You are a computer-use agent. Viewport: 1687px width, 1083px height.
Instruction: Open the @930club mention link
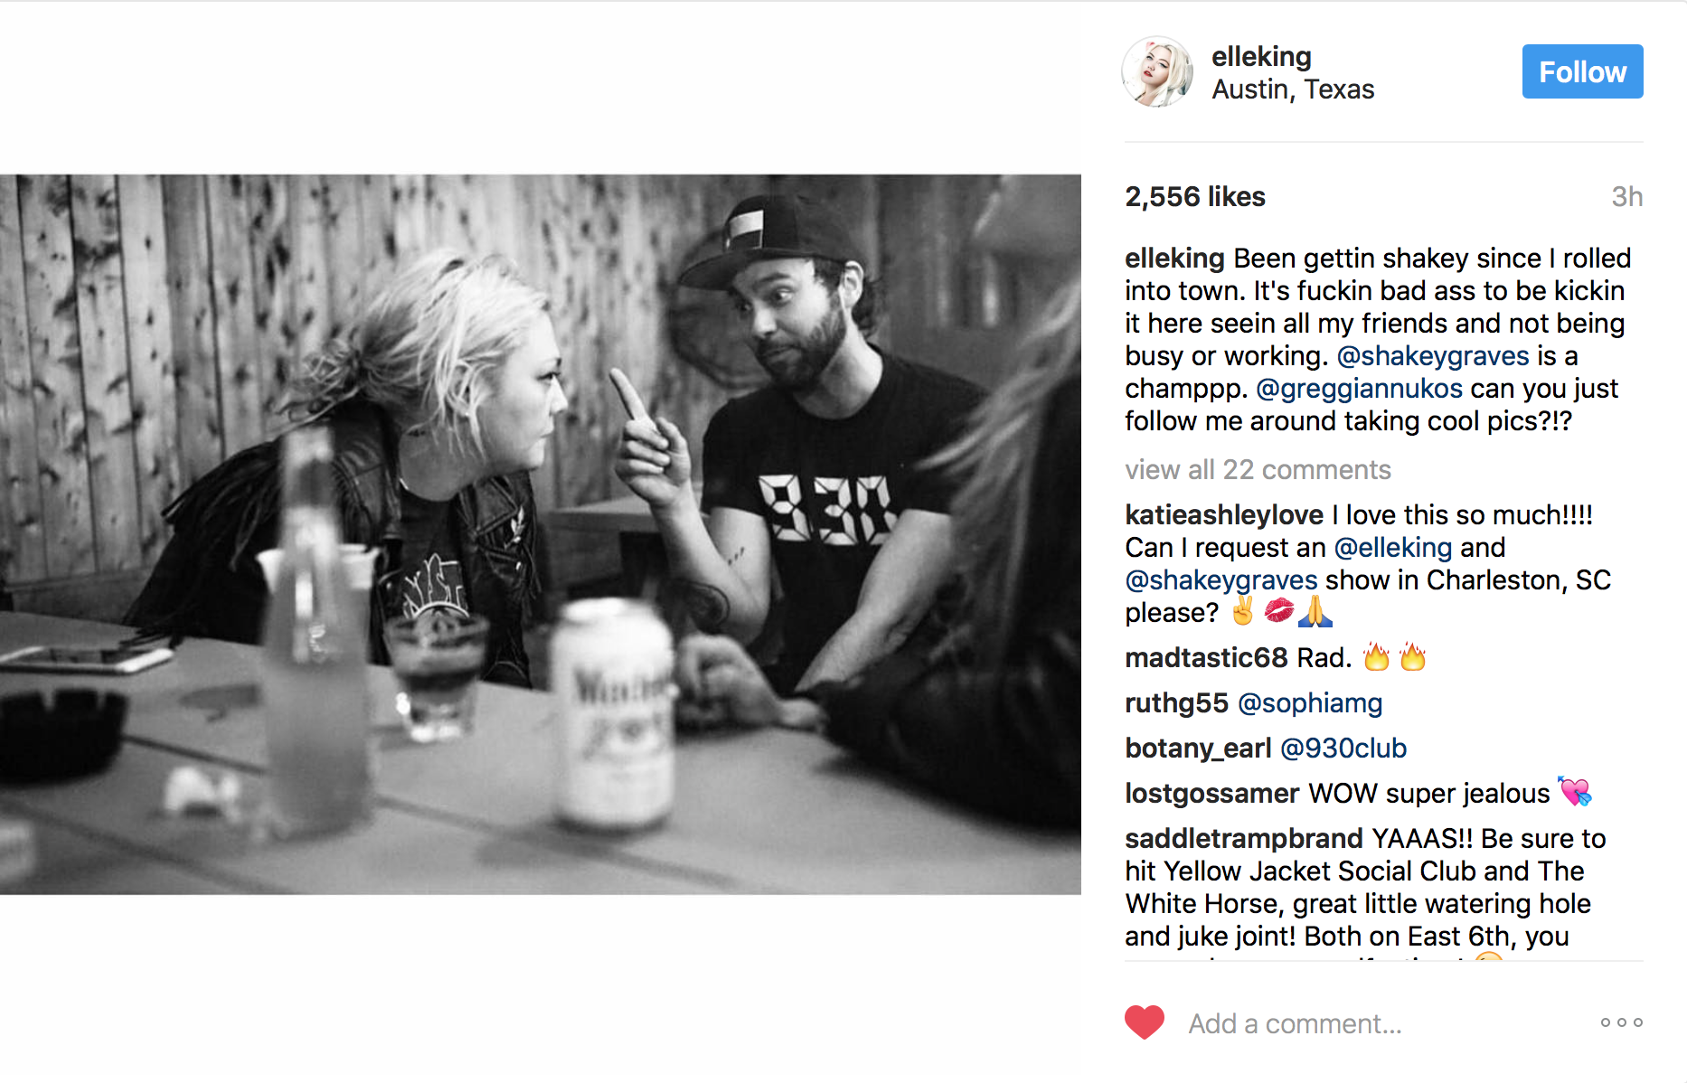[x=1343, y=749]
